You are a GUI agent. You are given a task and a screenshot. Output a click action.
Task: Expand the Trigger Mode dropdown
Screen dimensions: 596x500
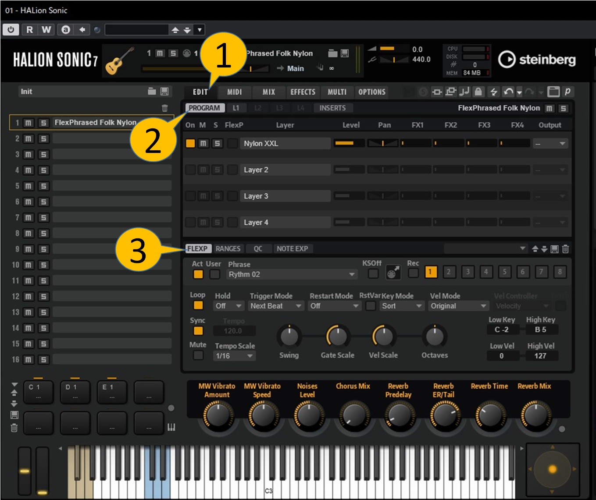[x=275, y=306]
